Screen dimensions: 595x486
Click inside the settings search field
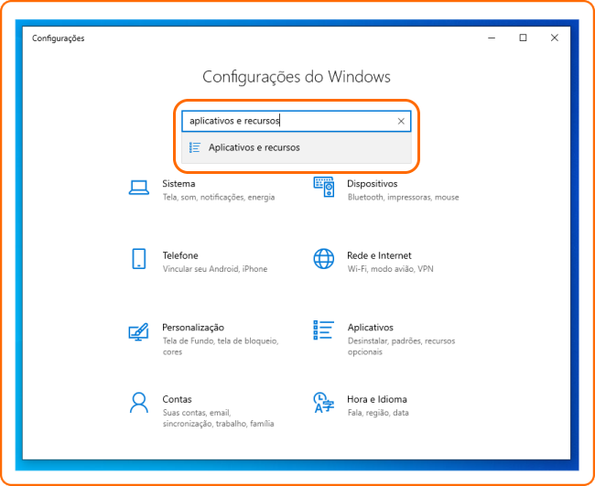coord(297,122)
